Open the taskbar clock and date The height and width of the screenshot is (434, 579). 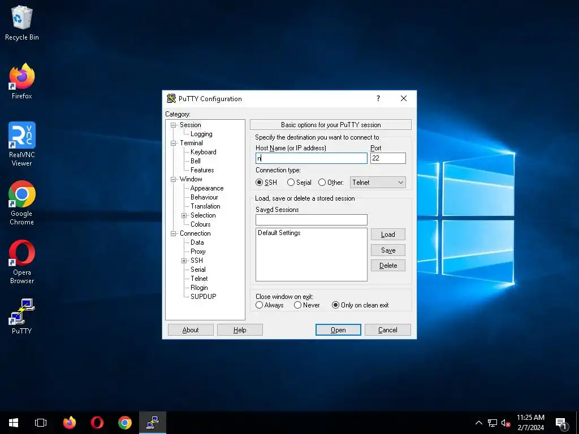point(530,423)
